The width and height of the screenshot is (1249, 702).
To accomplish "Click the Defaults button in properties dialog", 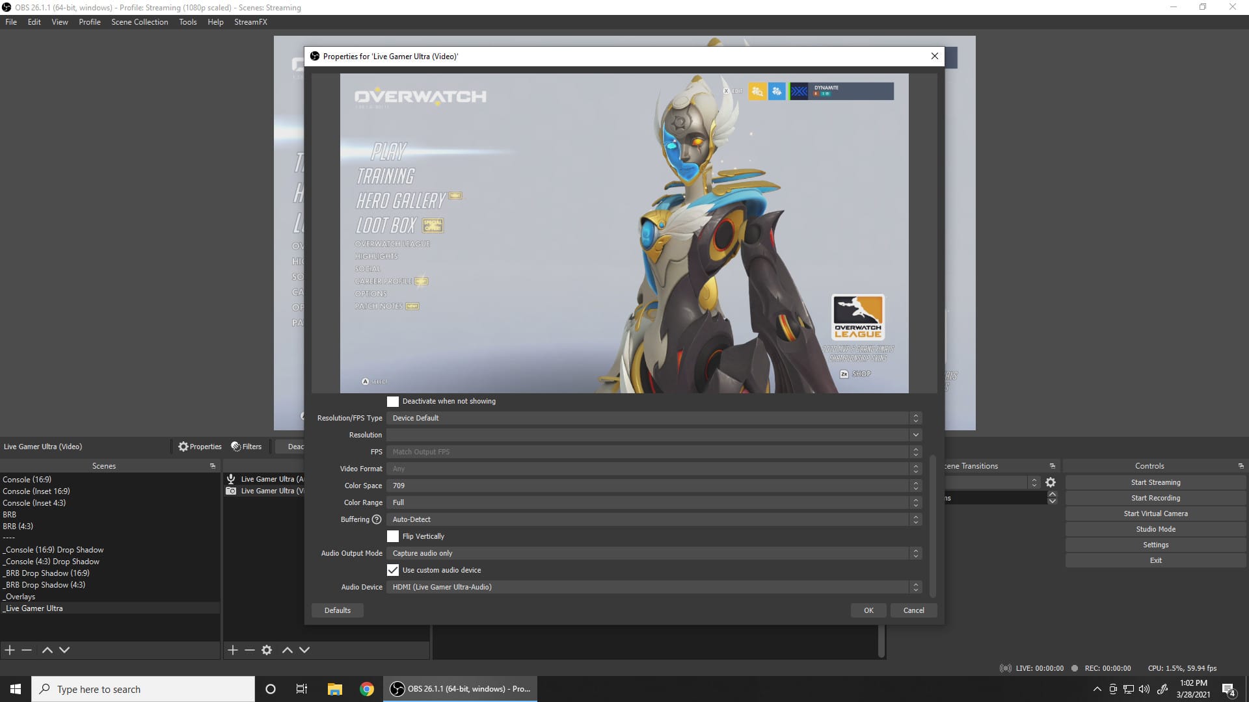I will (x=337, y=610).
